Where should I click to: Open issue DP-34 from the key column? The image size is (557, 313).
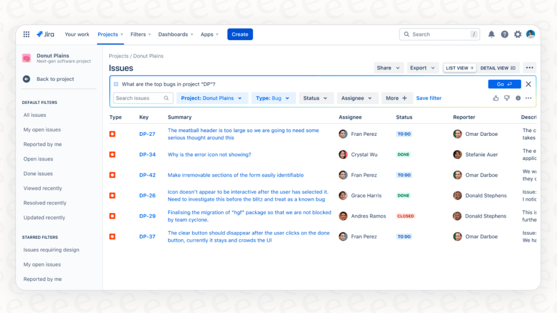147,154
